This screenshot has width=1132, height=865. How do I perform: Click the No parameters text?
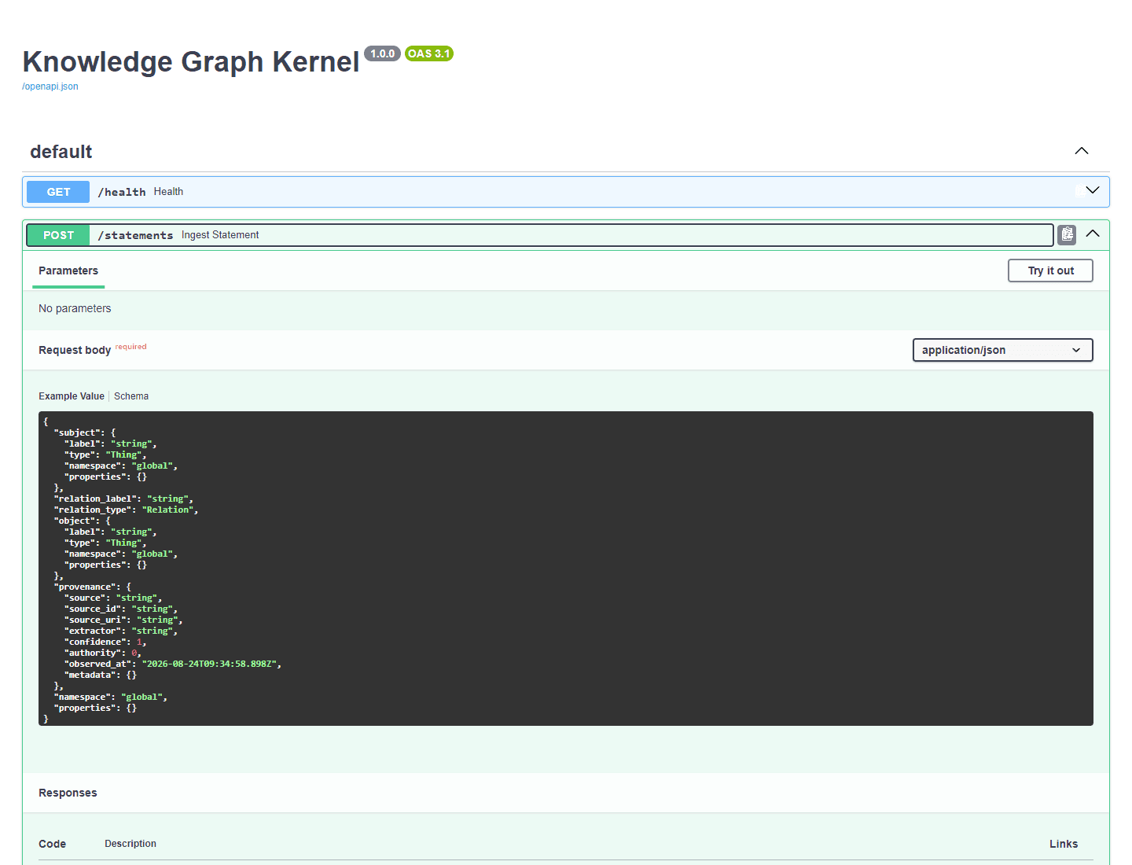pyautogui.click(x=75, y=308)
